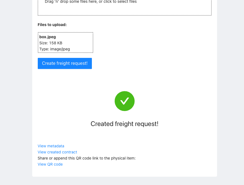Click the green success checkmark icon
The image size is (244, 185).
click(124, 101)
